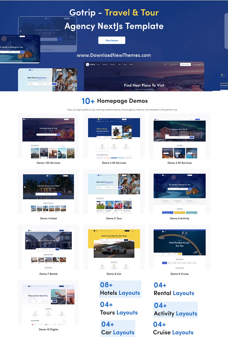This screenshot has width=228, height=342.
Task: Click 'Demo 2 All Services' caption
Action: tap(114, 163)
